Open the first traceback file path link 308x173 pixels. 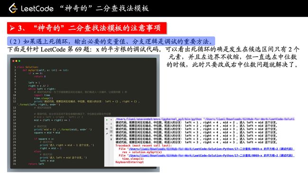[x=211, y=149]
